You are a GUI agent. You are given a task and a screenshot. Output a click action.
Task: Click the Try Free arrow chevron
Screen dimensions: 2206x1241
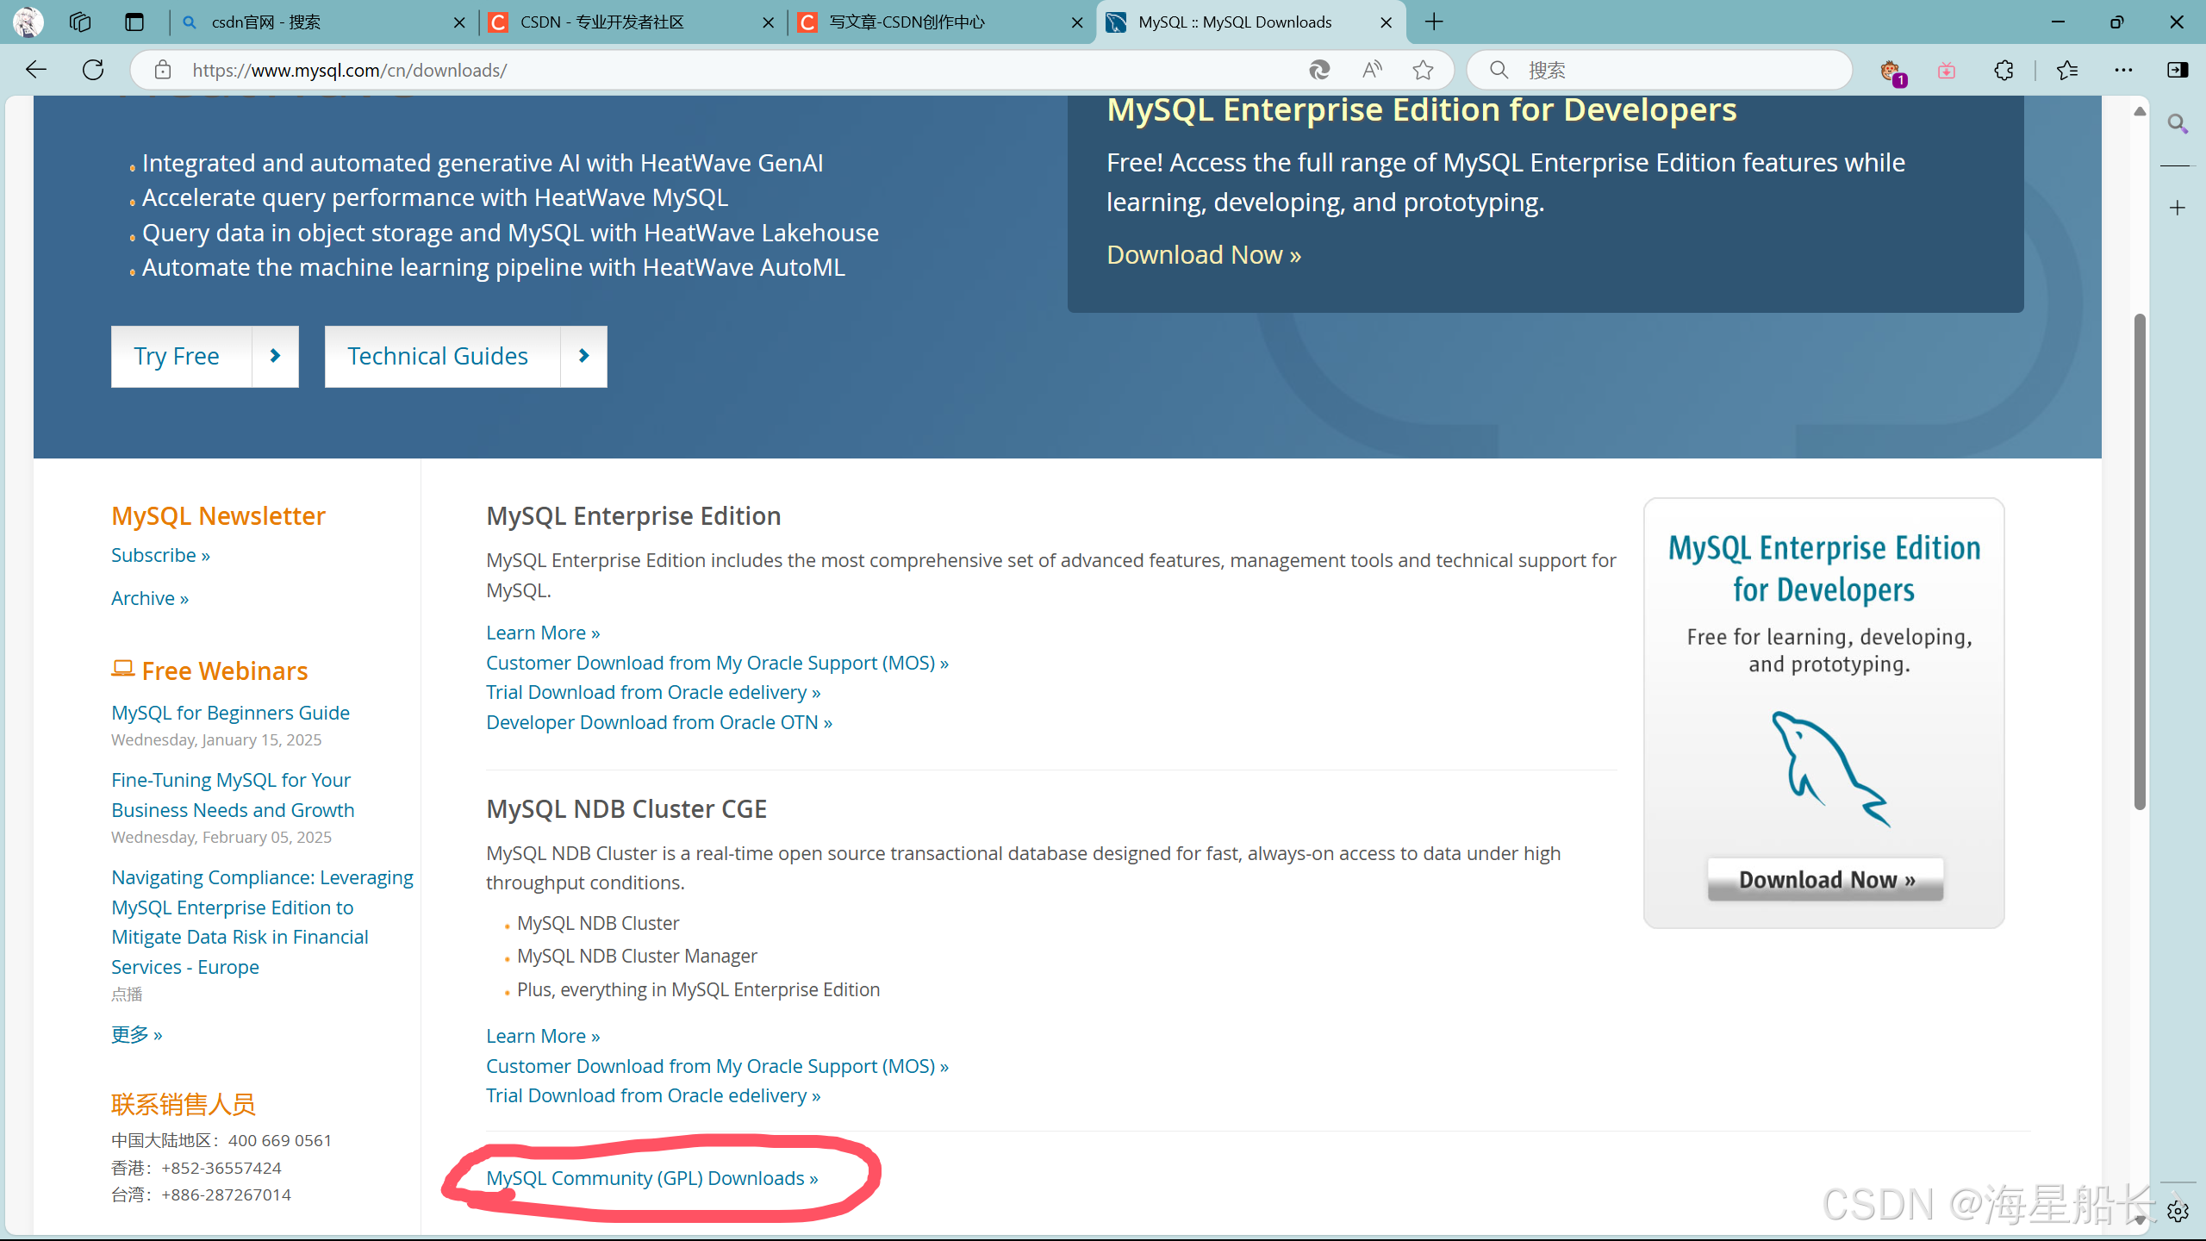tap(275, 356)
